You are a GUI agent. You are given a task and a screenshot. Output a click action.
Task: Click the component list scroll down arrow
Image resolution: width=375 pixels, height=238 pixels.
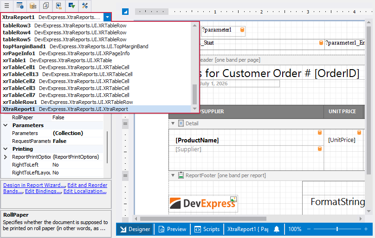click(194, 109)
